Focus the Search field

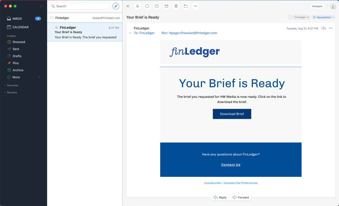click(x=79, y=6)
